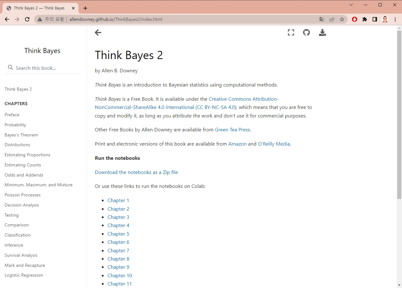Download the notebooks as a Zip file
The height and width of the screenshot is (288, 402).
[136, 172]
